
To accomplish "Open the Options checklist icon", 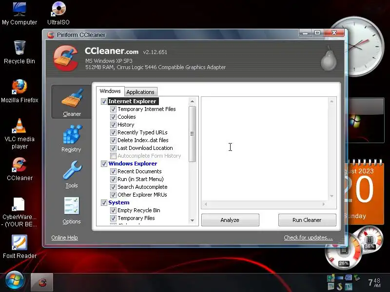I will coord(72,206).
